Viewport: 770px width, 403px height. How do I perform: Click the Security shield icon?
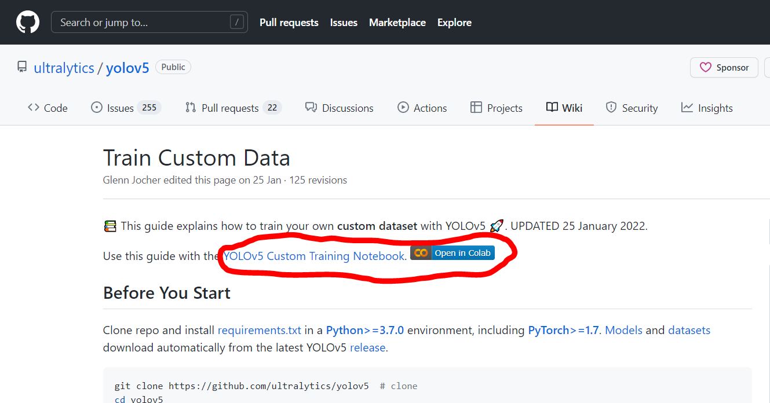[611, 108]
